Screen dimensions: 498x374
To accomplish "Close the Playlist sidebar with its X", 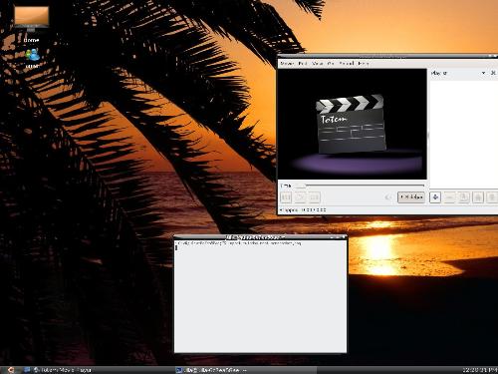I will (493, 73).
